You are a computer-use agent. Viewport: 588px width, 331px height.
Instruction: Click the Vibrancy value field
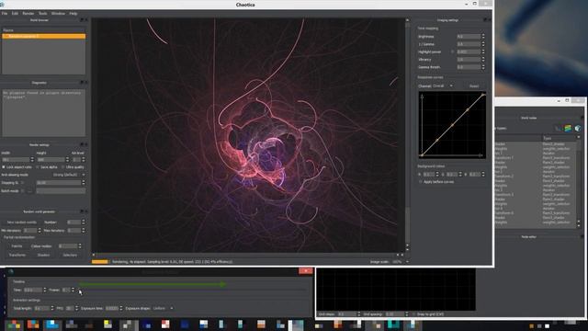[x=469, y=60]
